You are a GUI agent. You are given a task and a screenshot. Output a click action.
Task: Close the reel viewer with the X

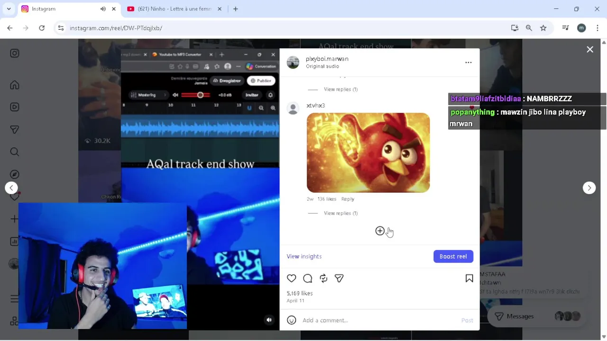pyautogui.click(x=590, y=49)
